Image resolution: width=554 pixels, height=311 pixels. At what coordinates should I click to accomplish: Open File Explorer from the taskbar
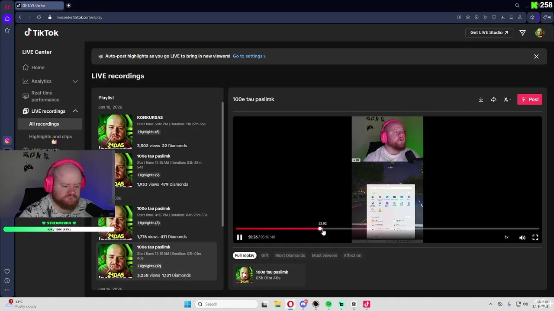pyautogui.click(x=277, y=304)
